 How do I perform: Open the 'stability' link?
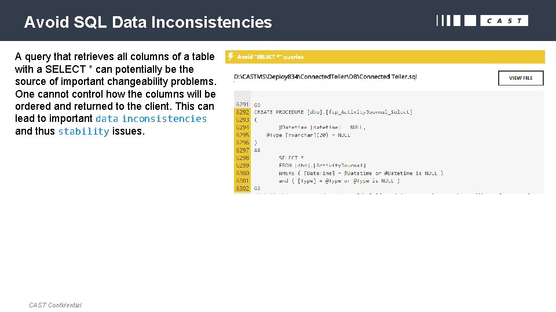click(83, 131)
